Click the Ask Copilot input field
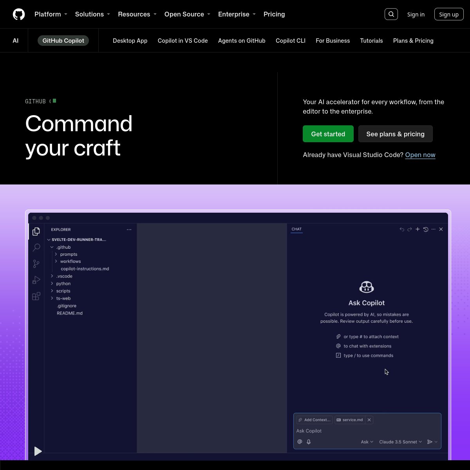 point(367,431)
